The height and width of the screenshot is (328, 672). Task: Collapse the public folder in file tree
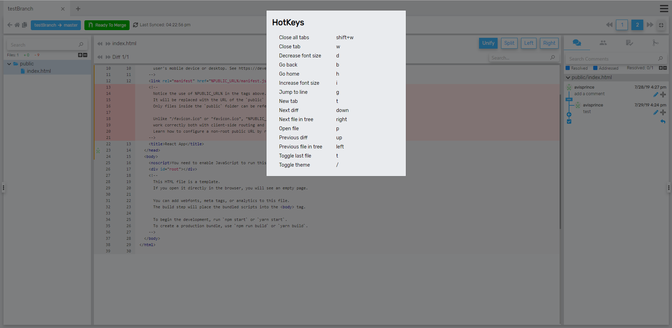[x=9, y=64]
